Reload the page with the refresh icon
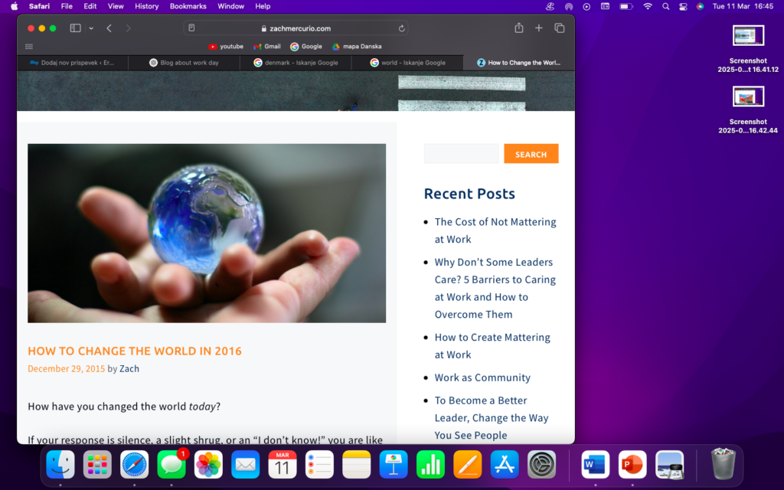Viewport: 784px width, 490px height. [401, 28]
